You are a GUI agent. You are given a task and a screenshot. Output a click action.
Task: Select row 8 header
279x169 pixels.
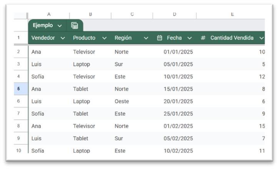click(19, 126)
